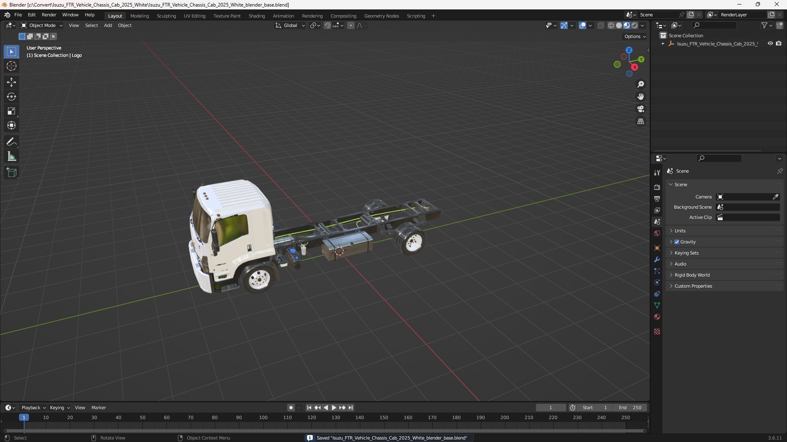Click the pan view hand icon
The height and width of the screenshot is (442, 787).
(641, 97)
